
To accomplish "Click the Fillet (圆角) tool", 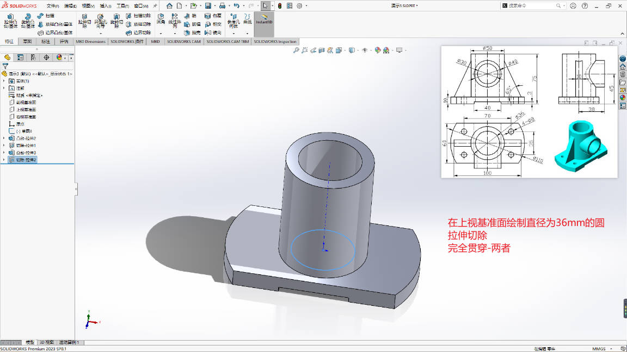I will point(161,19).
